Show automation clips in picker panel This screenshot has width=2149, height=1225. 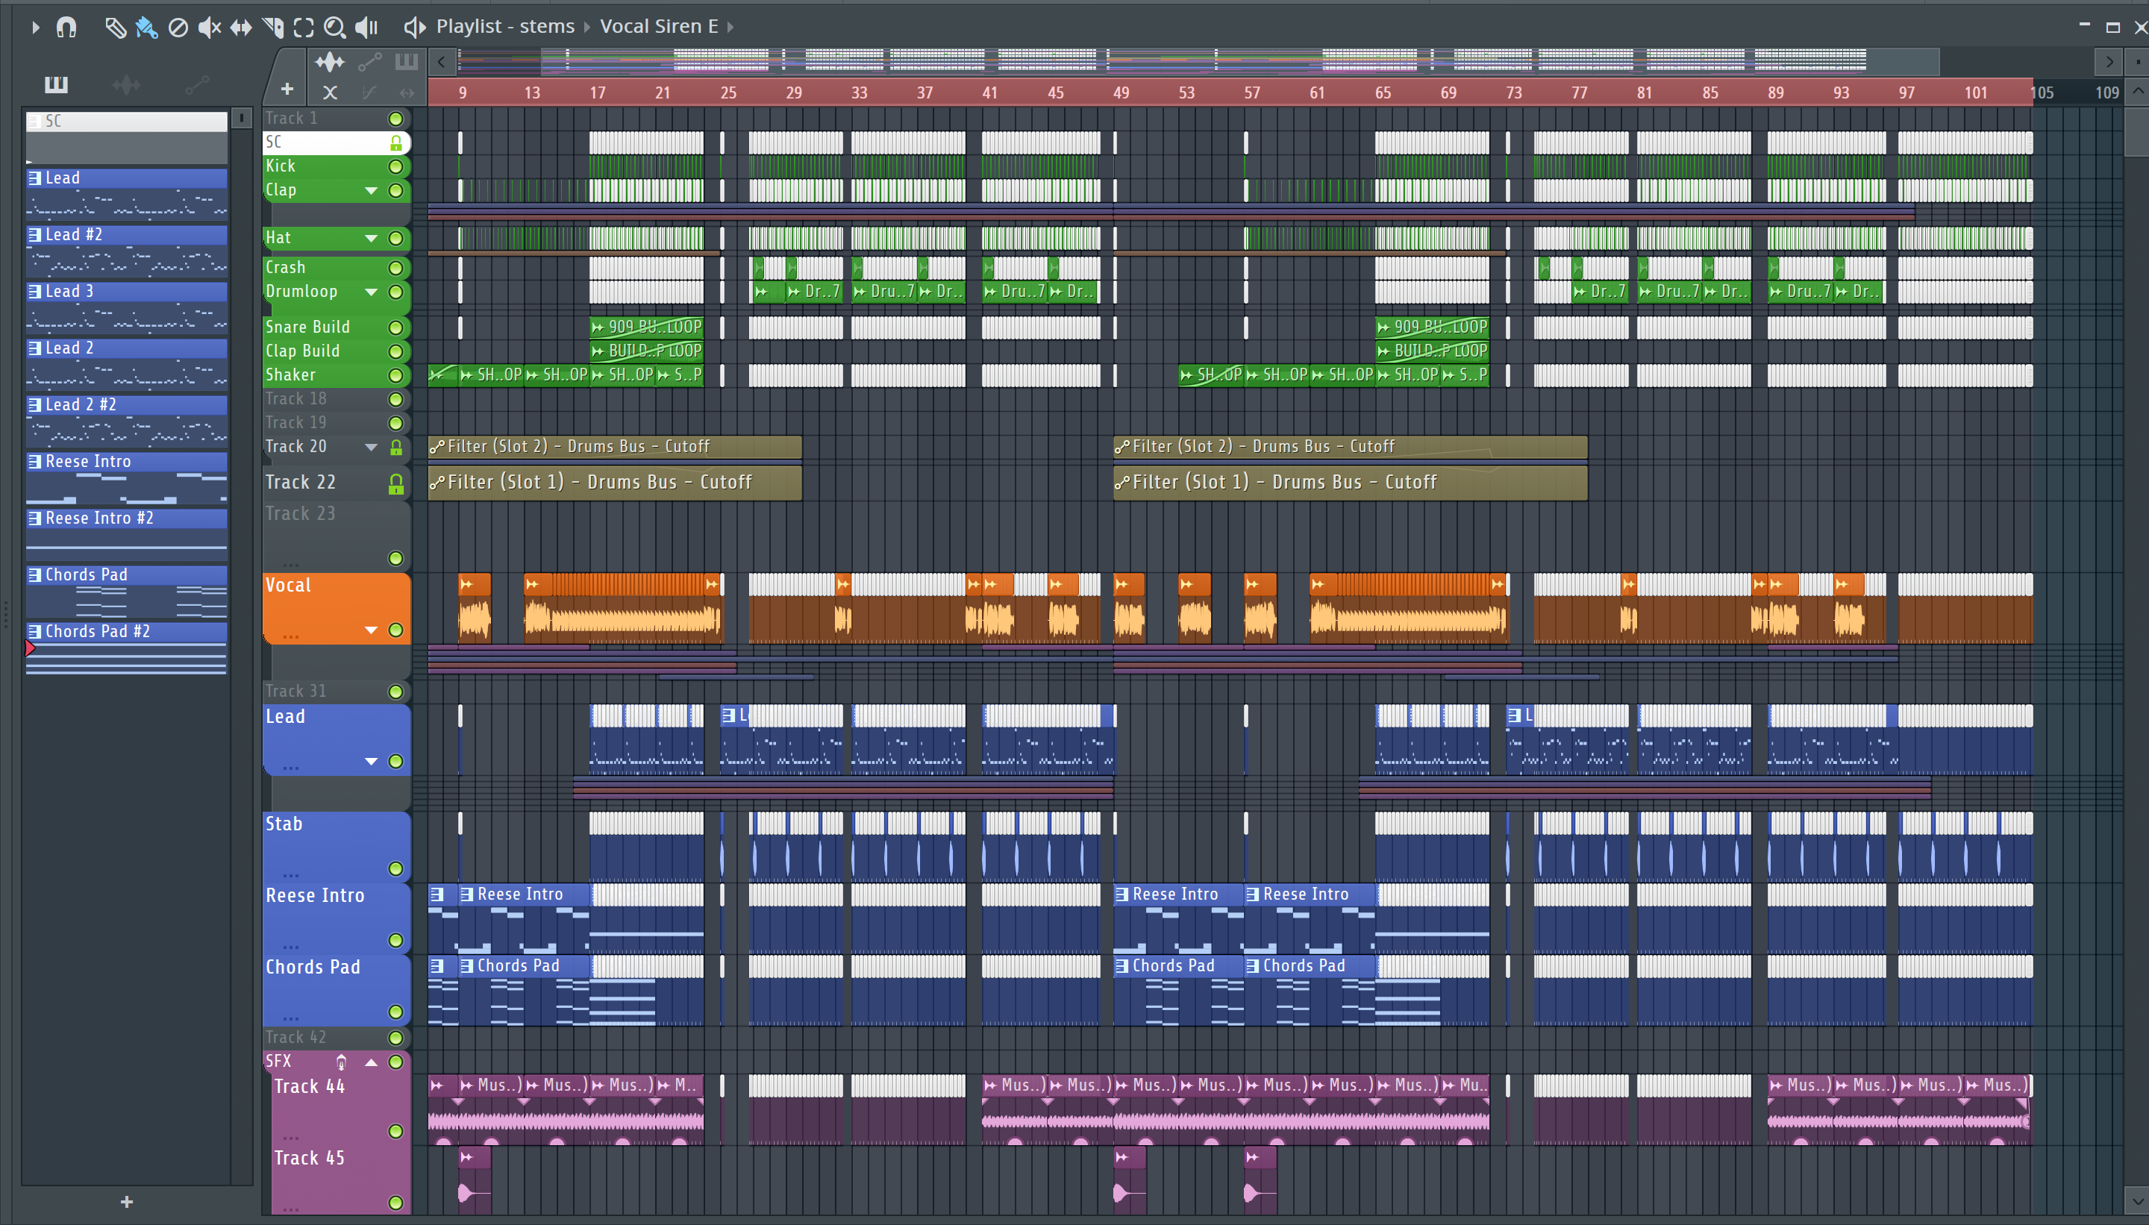pyautogui.click(x=197, y=84)
